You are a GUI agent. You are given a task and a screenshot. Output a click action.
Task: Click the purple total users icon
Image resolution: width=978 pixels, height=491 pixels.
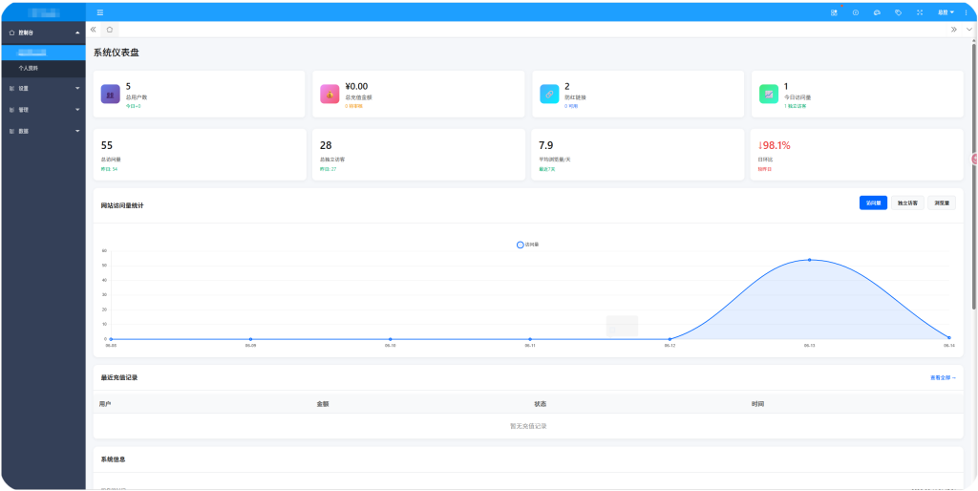coord(111,95)
